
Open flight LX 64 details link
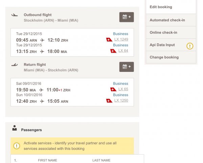[123, 51]
